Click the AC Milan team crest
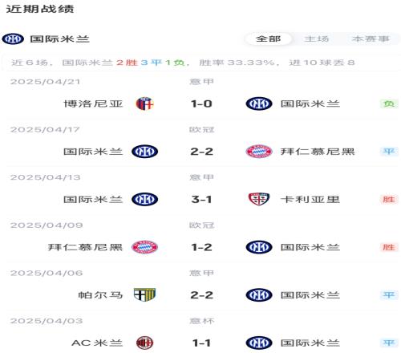This screenshot has width=401, height=353. pyautogui.click(x=144, y=343)
